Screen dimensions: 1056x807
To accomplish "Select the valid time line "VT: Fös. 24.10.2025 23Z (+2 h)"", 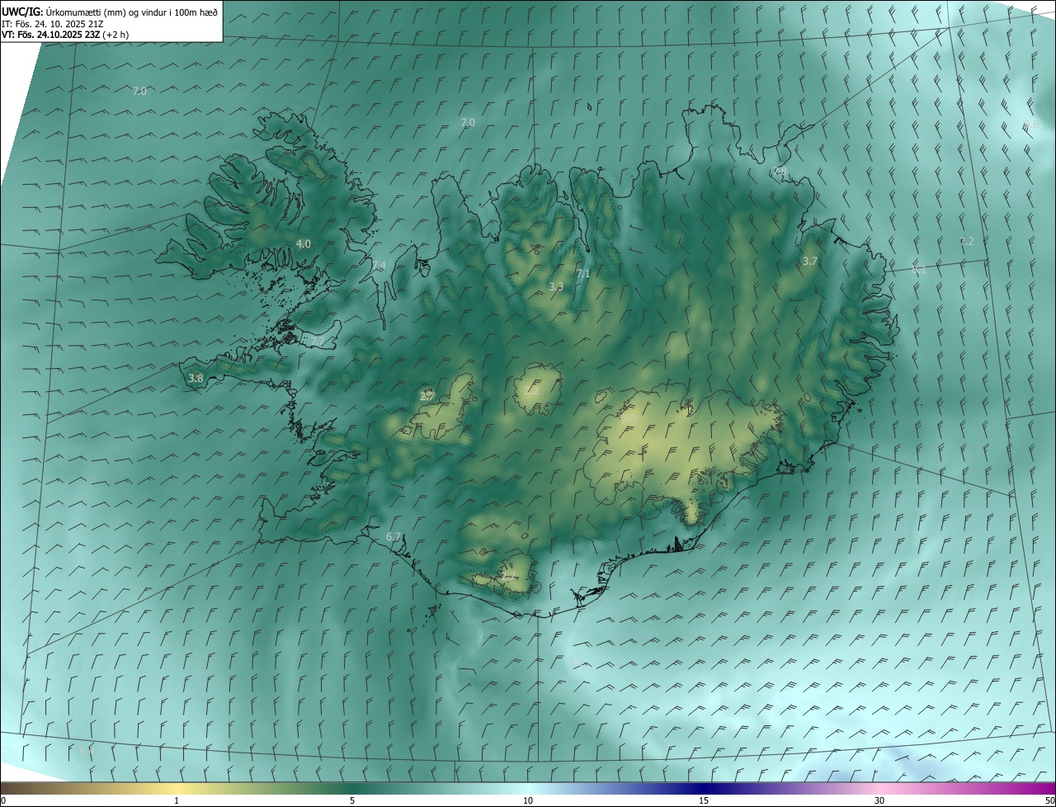I will (64, 35).
